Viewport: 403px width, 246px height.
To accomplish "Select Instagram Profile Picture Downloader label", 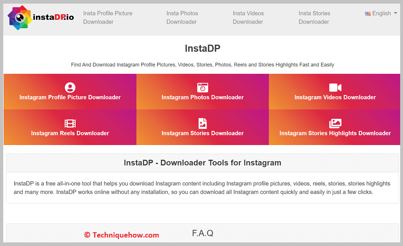I will tap(70, 97).
